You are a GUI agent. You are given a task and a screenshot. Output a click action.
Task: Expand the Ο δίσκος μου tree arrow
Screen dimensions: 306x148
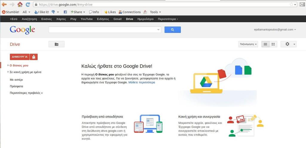point(8,65)
